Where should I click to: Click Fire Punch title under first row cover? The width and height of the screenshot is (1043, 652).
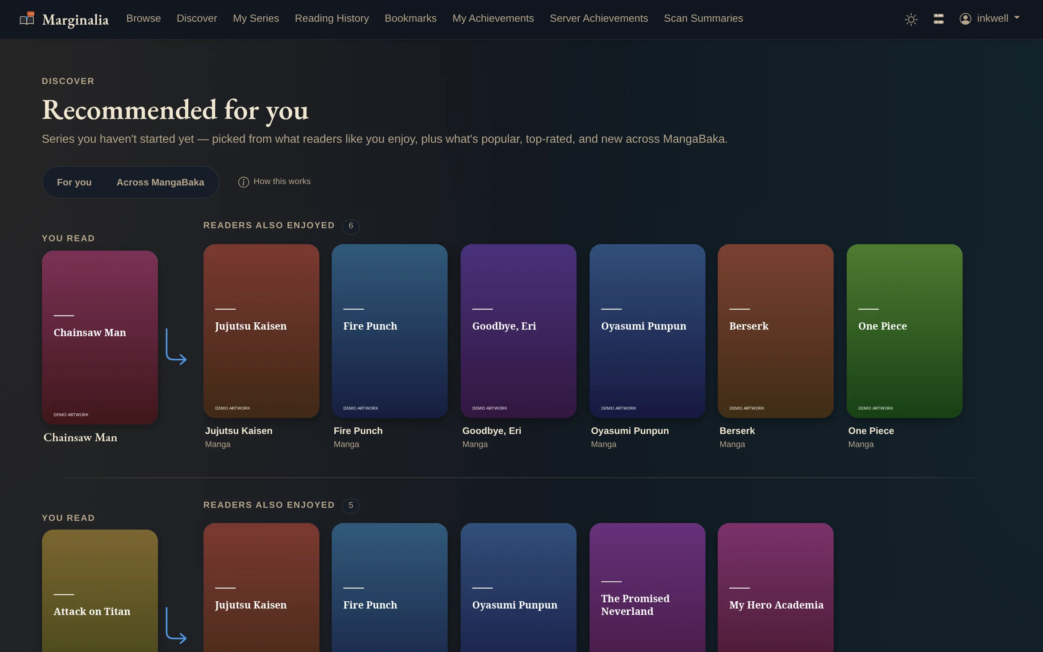(x=358, y=431)
